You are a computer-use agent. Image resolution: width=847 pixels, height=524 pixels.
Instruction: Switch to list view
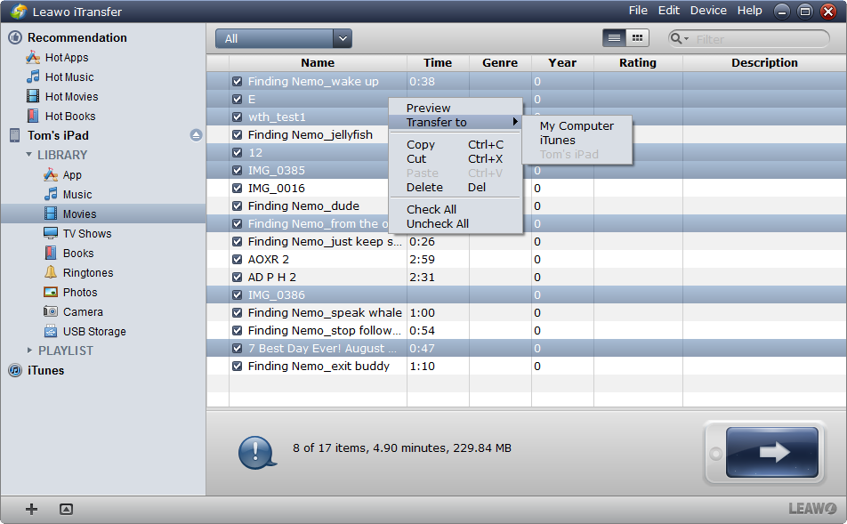point(614,38)
